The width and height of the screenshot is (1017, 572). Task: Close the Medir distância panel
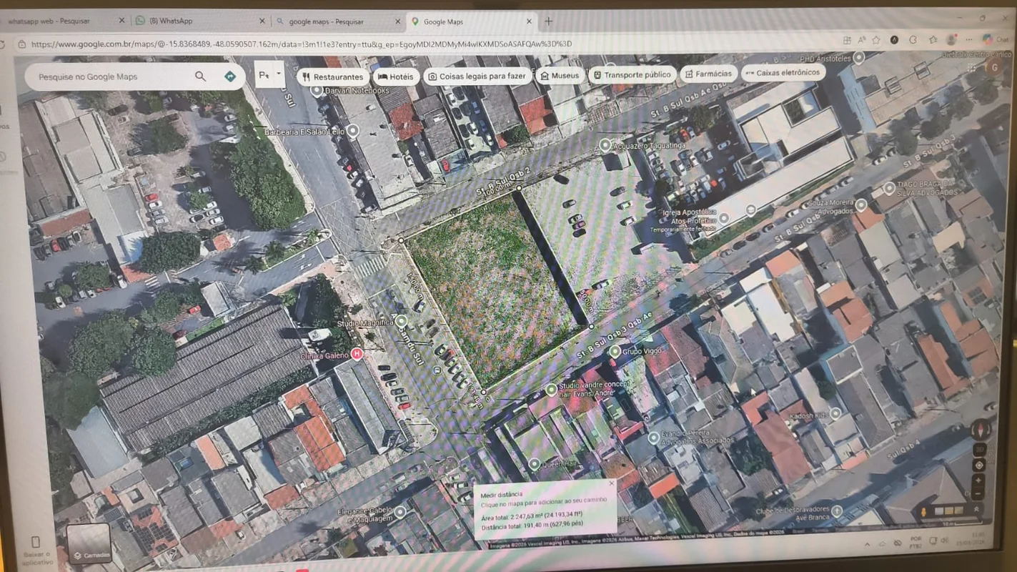pyautogui.click(x=611, y=484)
